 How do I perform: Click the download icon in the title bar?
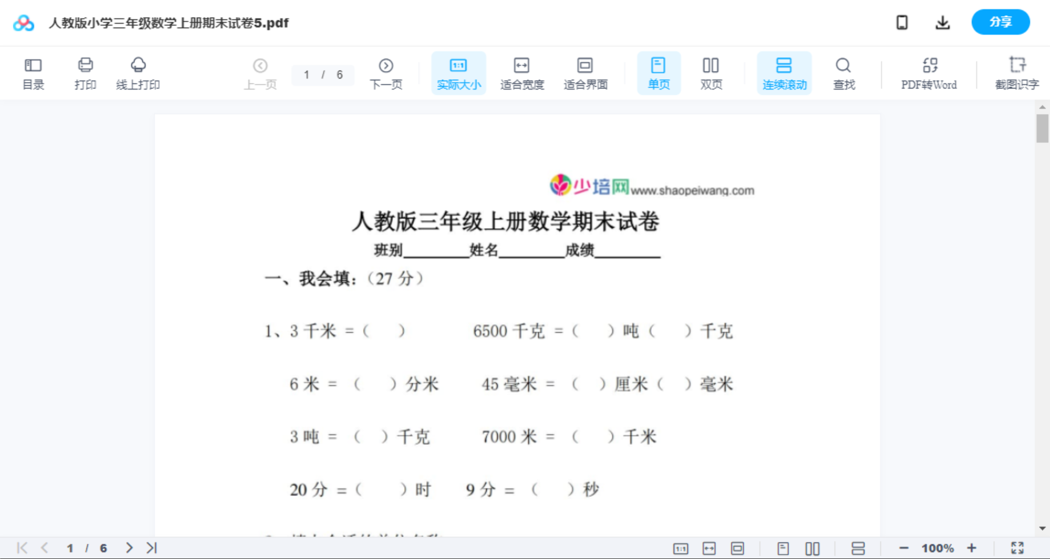943,22
